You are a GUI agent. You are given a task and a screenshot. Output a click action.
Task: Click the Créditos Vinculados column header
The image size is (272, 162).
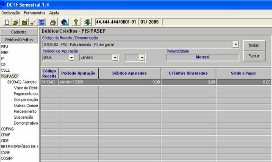click(189, 73)
